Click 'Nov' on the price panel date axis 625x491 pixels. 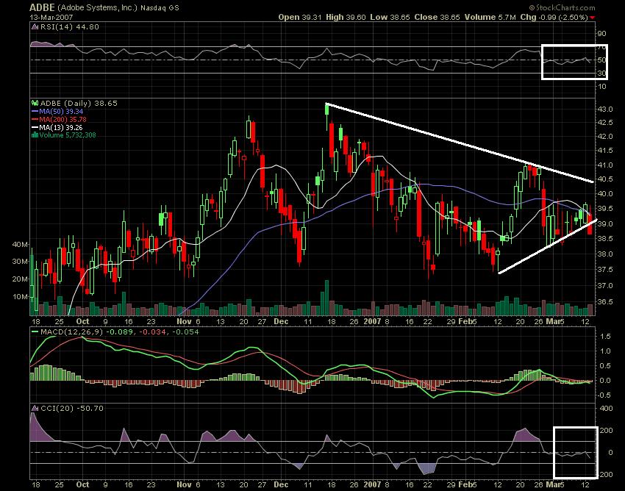click(184, 321)
